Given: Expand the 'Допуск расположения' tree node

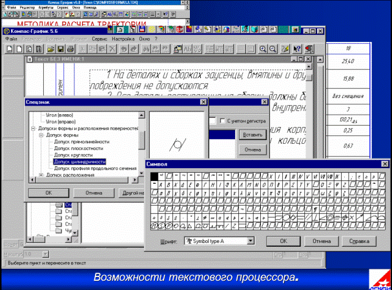Looking at the screenshot, I should [x=41, y=175].
